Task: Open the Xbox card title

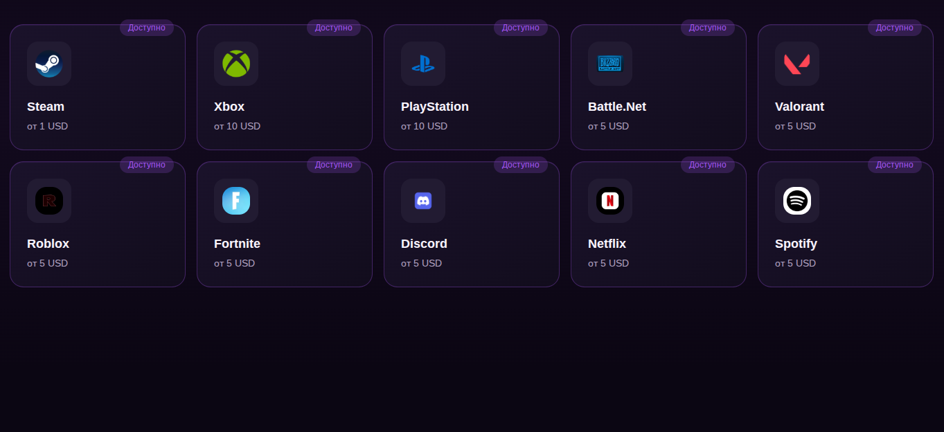Action: tap(229, 107)
